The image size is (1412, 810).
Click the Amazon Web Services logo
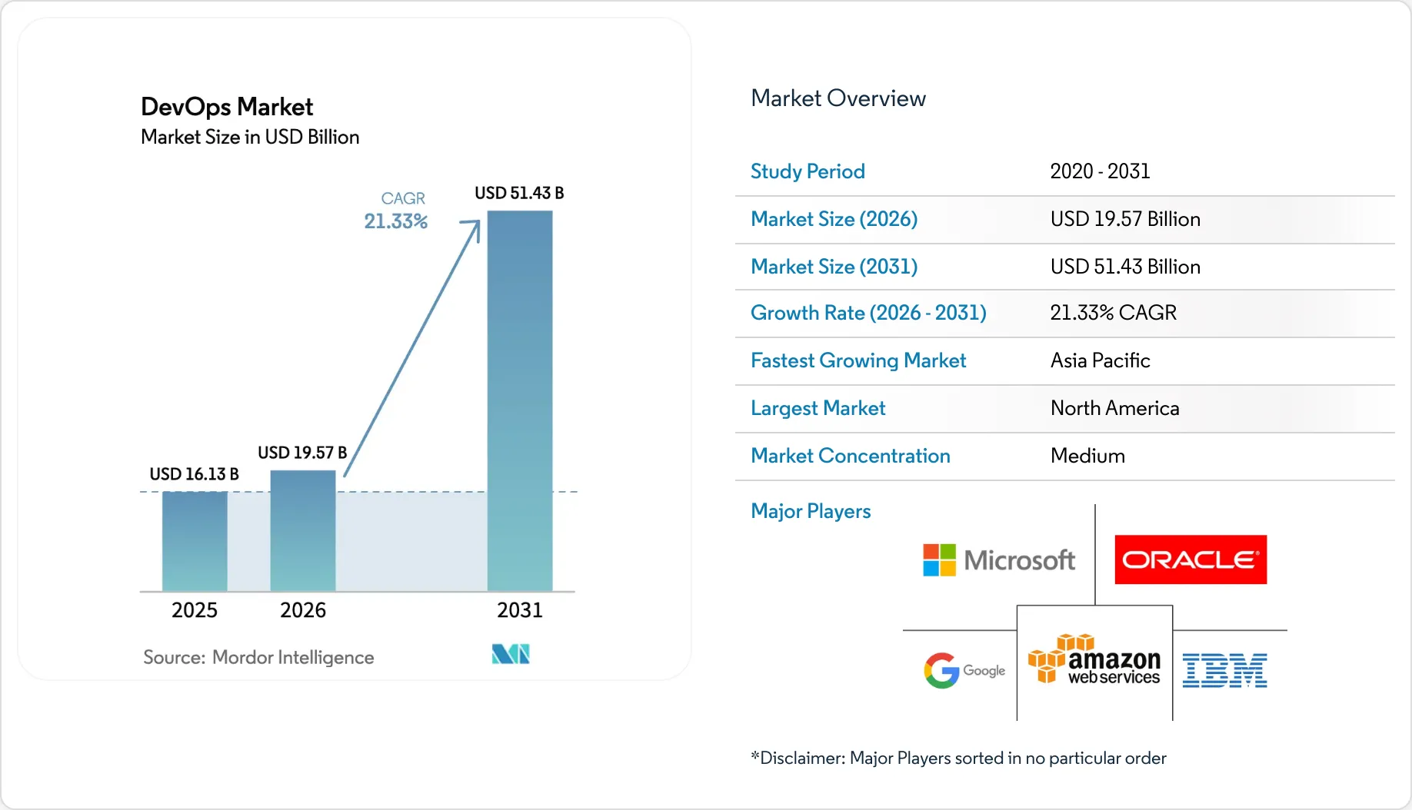(1094, 659)
